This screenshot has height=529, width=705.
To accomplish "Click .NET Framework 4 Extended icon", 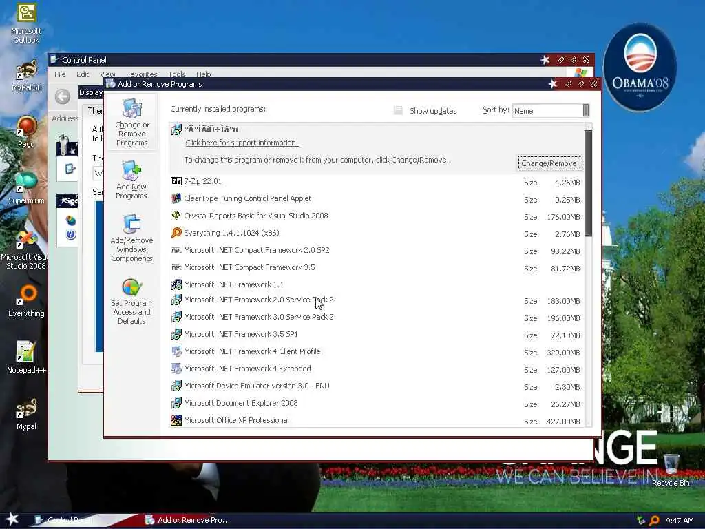I will click(x=176, y=369).
